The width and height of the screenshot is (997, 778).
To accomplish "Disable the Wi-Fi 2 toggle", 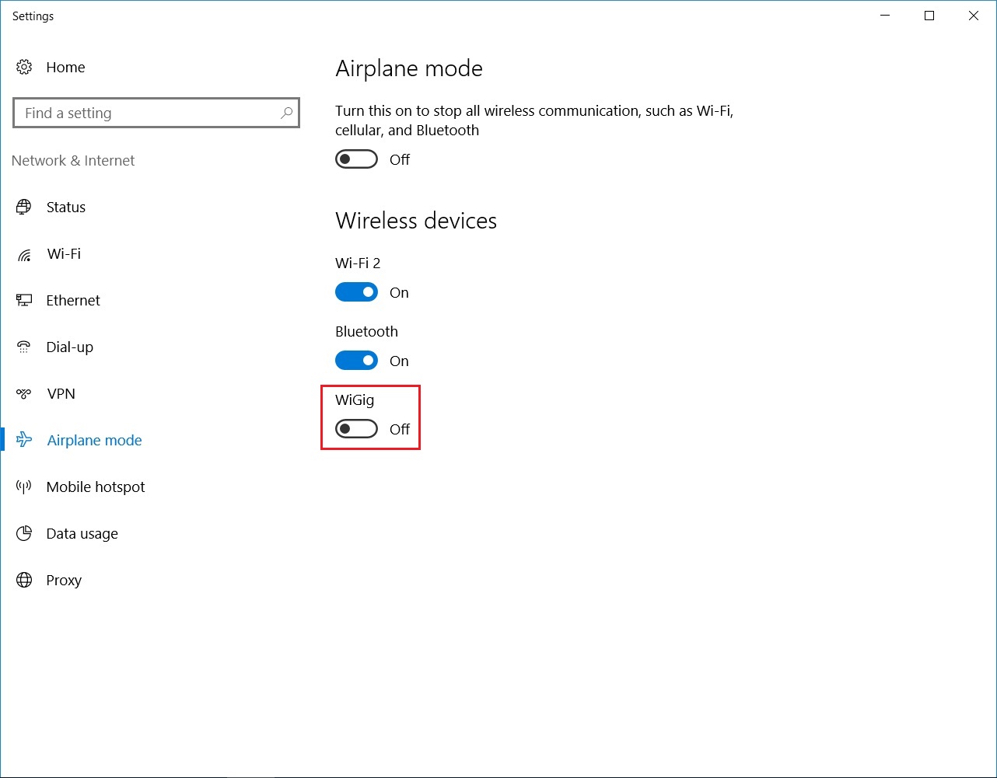I will [356, 292].
